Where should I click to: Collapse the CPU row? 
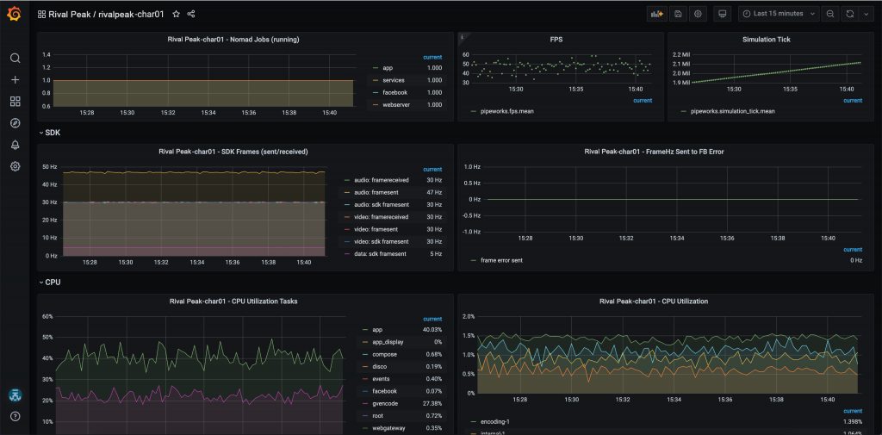(x=50, y=283)
